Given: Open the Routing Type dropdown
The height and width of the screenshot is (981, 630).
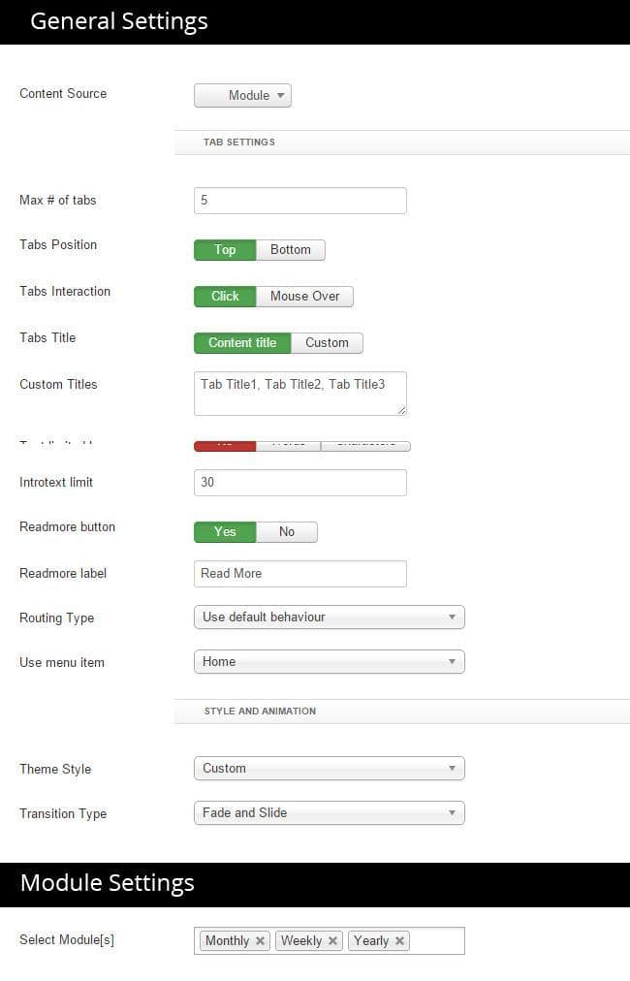Looking at the screenshot, I should pos(329,617).
